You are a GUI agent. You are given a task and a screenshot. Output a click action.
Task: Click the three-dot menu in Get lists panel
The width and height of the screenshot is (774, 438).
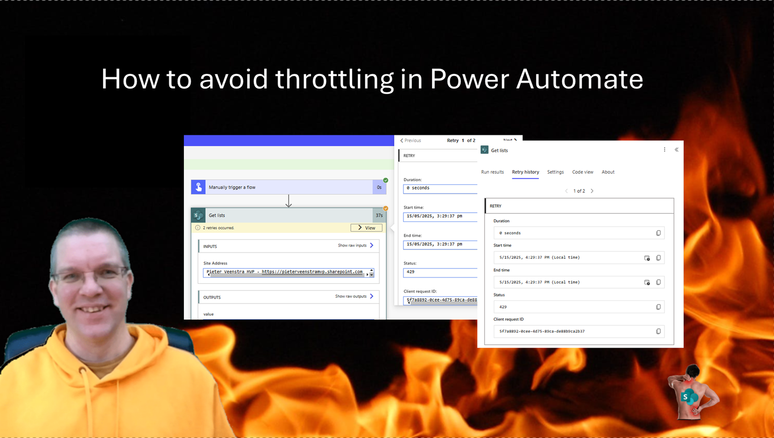click(665, 150)
